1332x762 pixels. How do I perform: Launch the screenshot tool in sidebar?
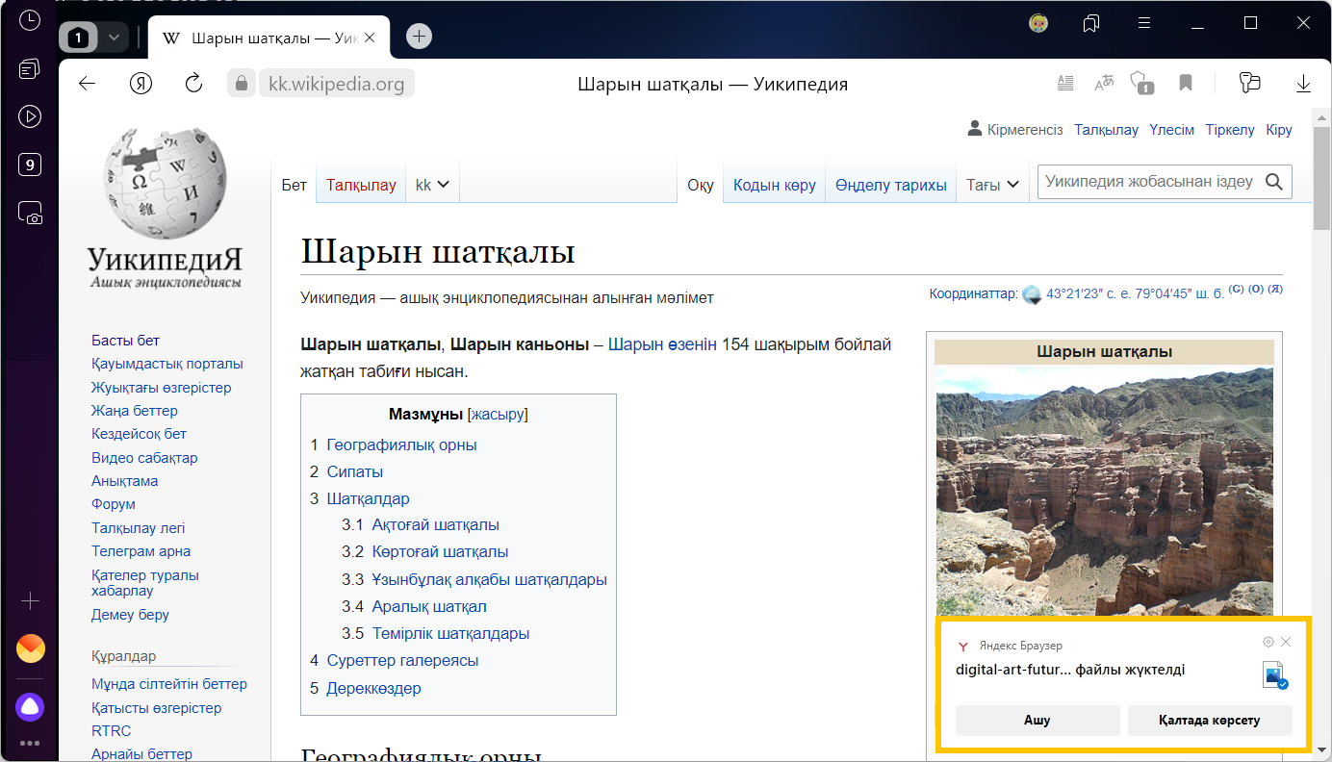[x=30, y=214]
